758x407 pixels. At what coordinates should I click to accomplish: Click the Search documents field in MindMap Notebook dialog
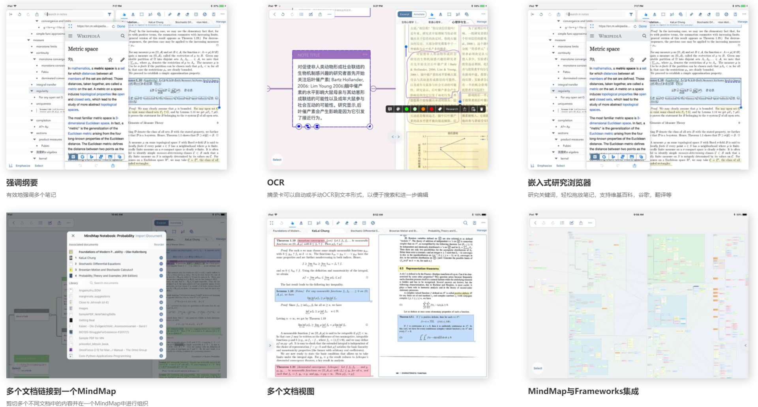[x=123, y=283]
